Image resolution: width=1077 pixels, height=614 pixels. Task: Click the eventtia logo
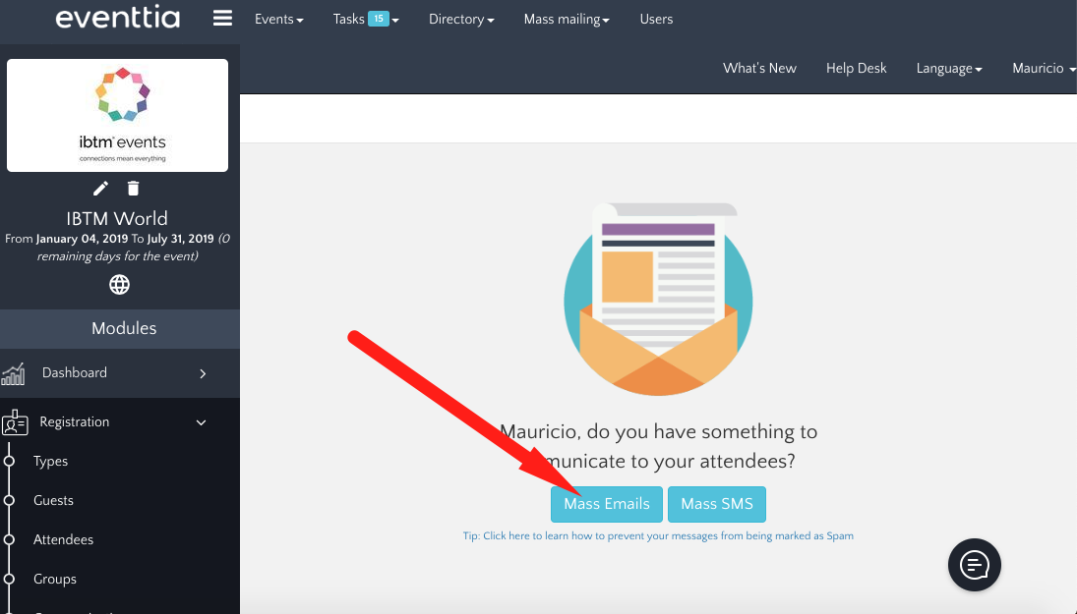point(117,19)
